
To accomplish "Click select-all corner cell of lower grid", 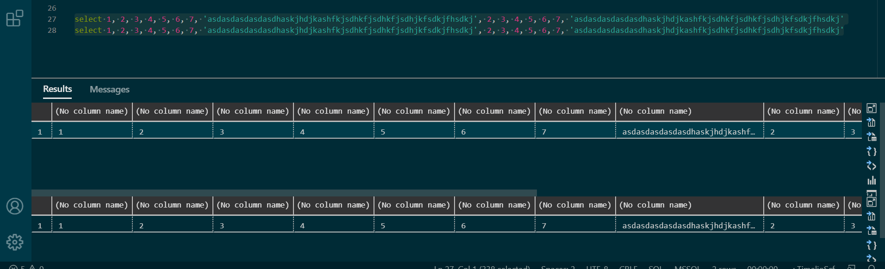I will 41,205.
